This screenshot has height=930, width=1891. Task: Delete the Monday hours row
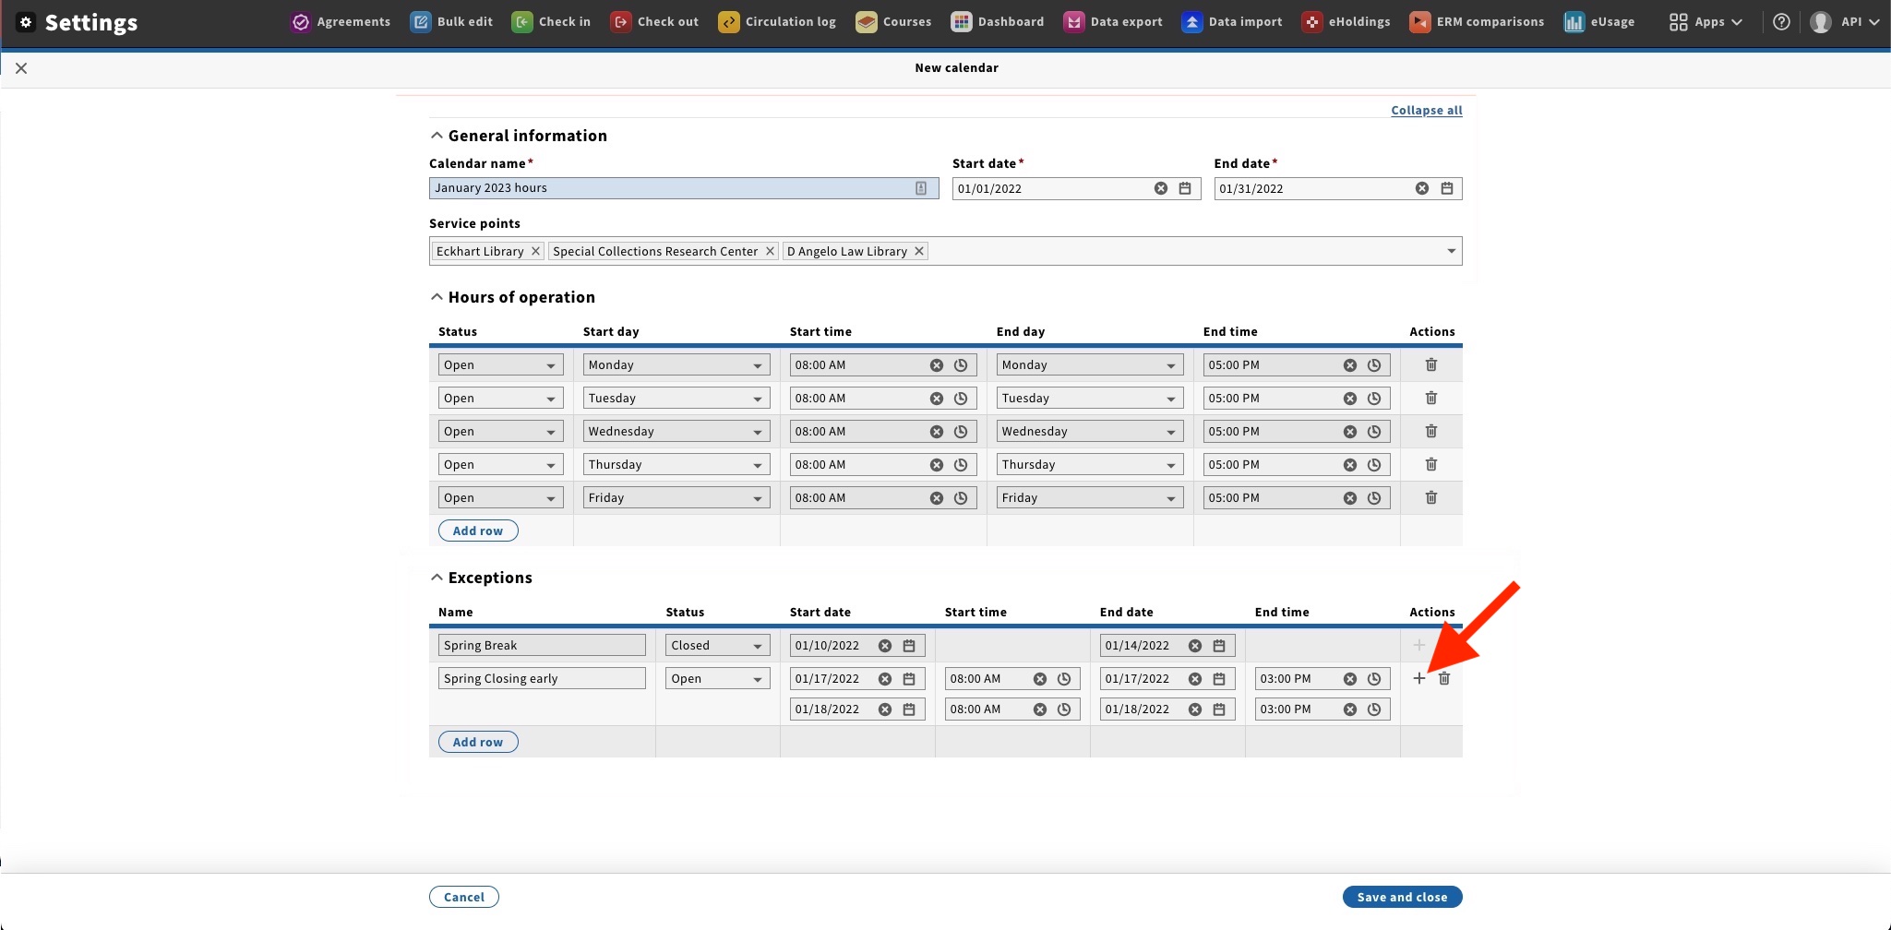click(1431, 364)
